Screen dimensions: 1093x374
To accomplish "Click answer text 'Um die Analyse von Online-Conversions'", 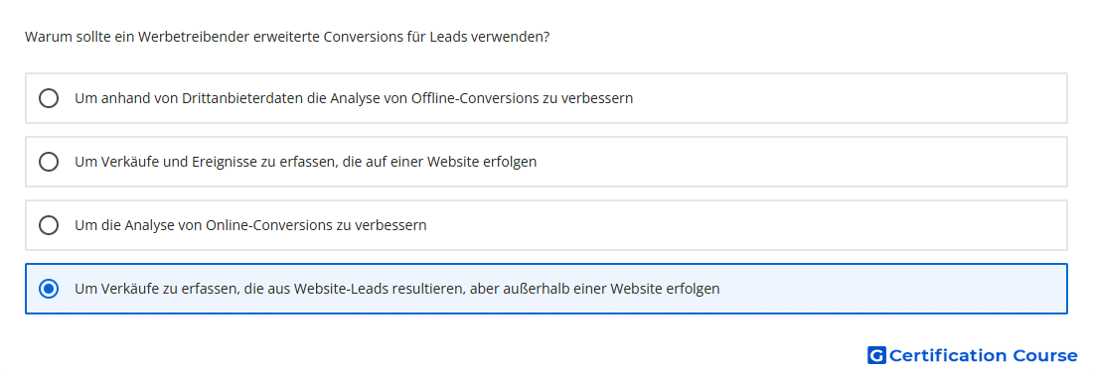I will (x=250, y=225).
